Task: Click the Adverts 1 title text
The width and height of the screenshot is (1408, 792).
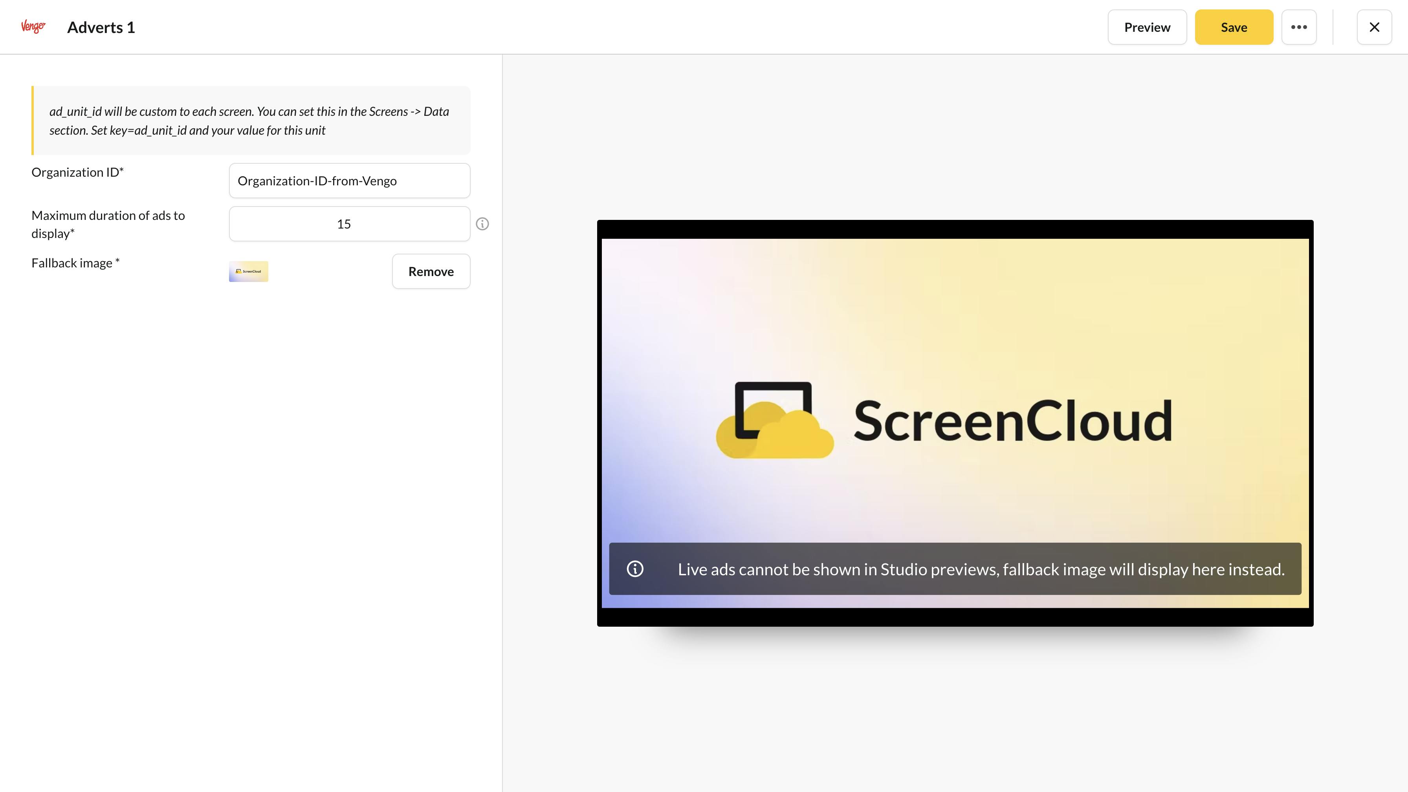Action: tap(101, 27)
